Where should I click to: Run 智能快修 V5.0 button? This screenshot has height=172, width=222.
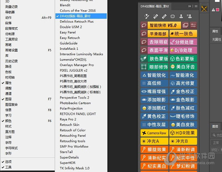pyautogui.click(x=164, y=26)
